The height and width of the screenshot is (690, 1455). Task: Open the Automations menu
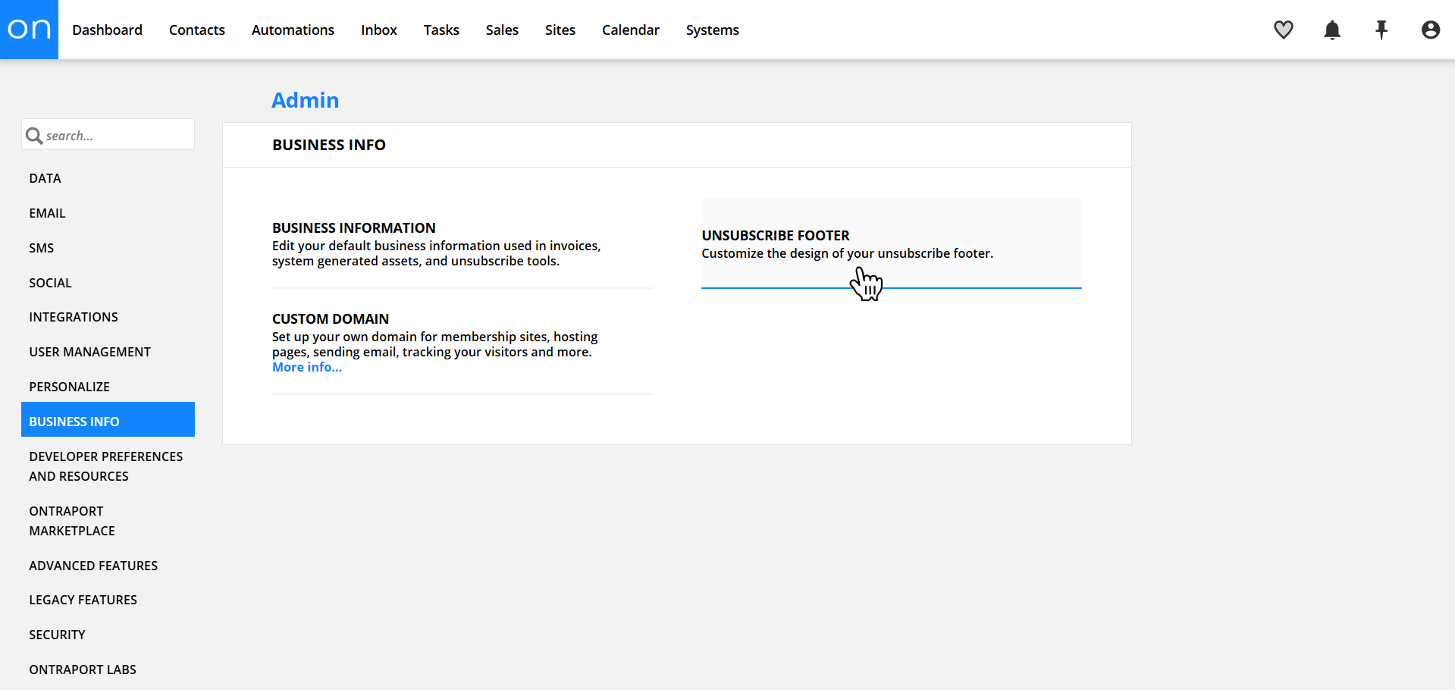293,30
